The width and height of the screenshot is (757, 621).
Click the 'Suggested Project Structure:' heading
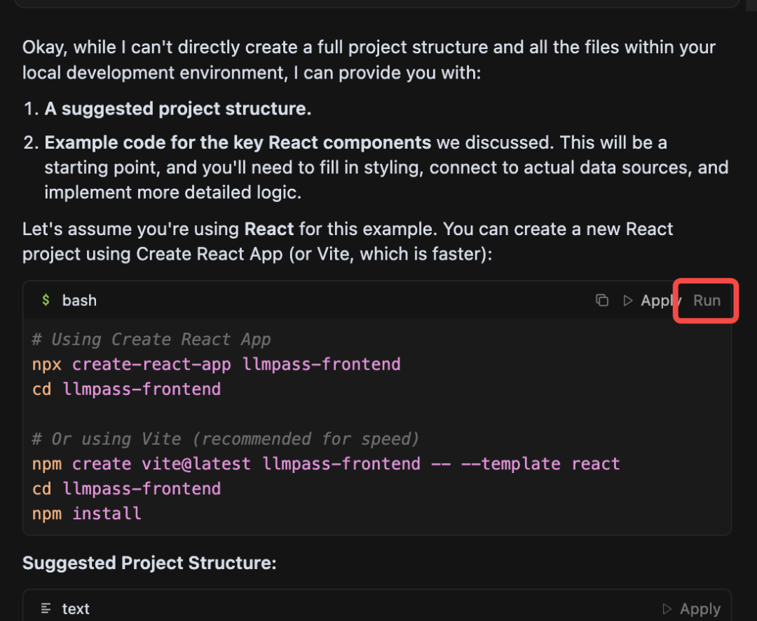pyautogui.click(x=149, y=563)
